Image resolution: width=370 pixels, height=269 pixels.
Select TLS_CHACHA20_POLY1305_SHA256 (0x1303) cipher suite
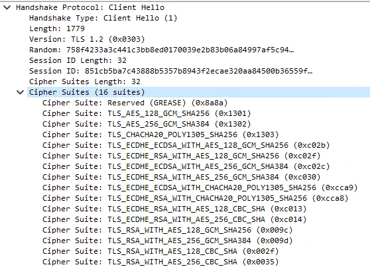(x=160, y=134)
